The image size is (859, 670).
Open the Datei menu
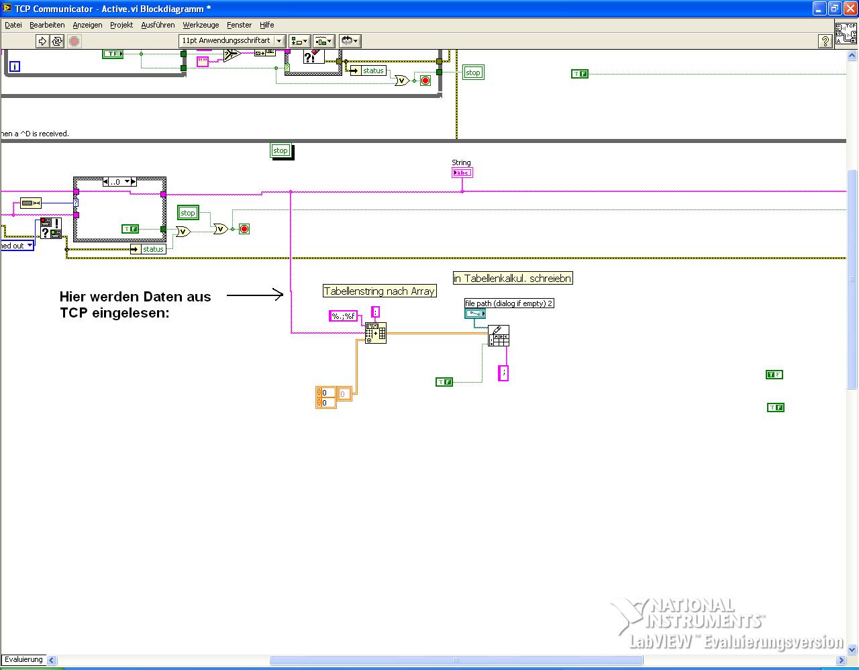tap(13, 25)
